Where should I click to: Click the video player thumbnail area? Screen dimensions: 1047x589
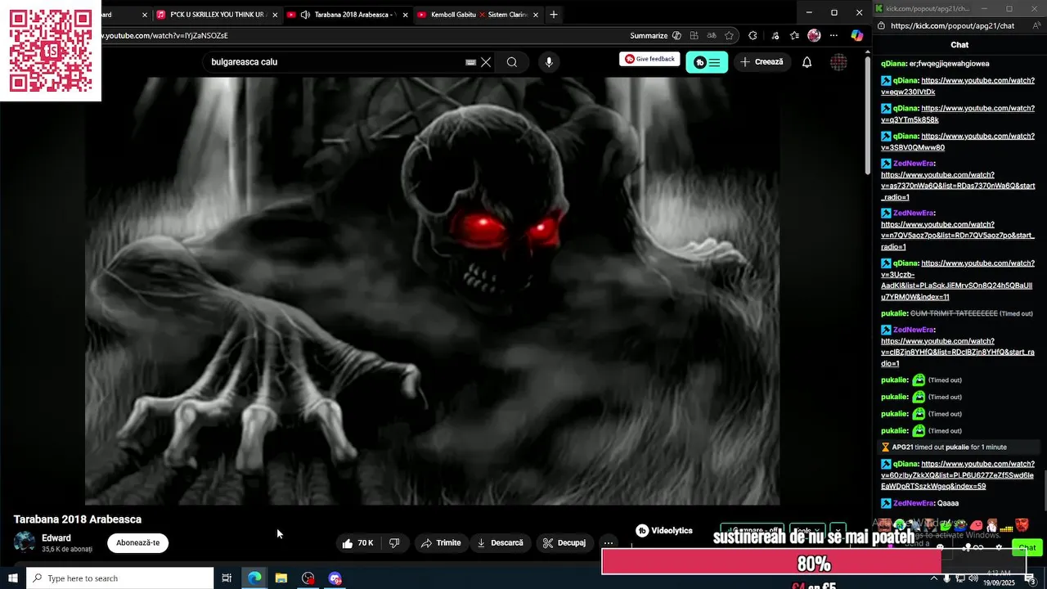click(x=432, y=291)
